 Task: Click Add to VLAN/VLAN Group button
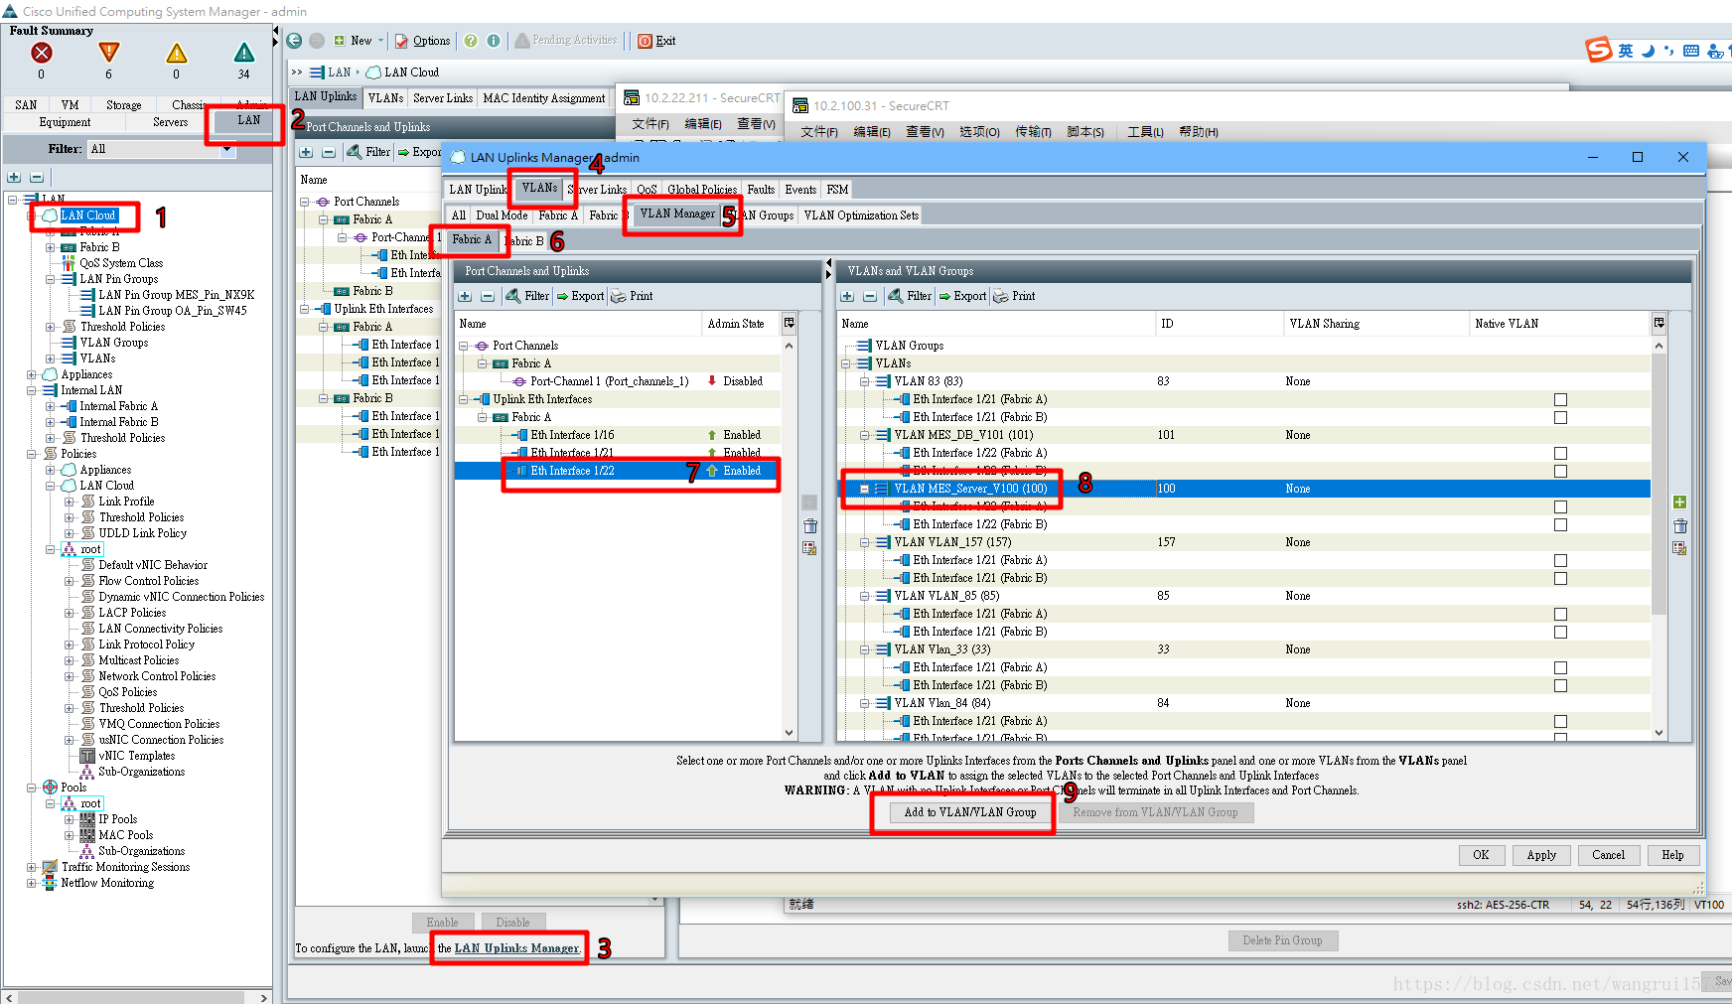(x=969, y=812)
